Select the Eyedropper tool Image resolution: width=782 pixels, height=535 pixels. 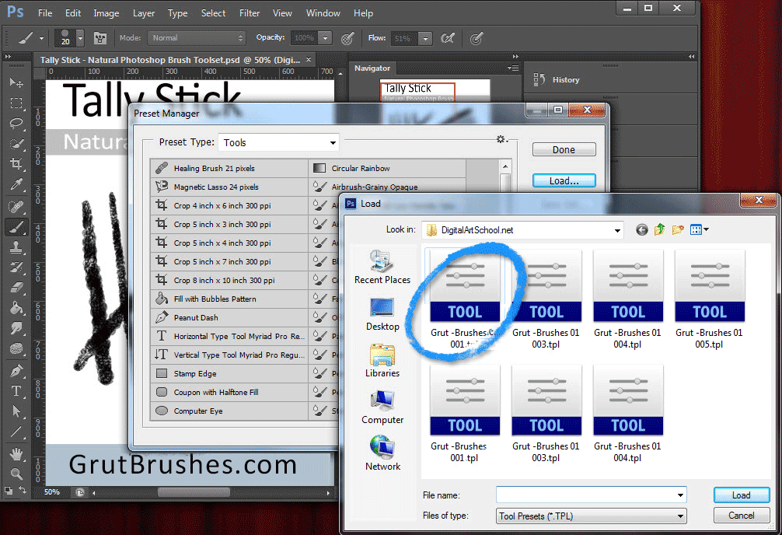tap(16, 185)
